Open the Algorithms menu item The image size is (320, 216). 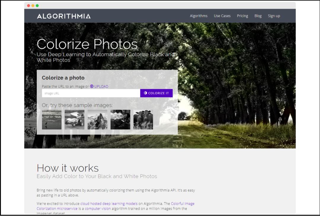pos(199,16)
